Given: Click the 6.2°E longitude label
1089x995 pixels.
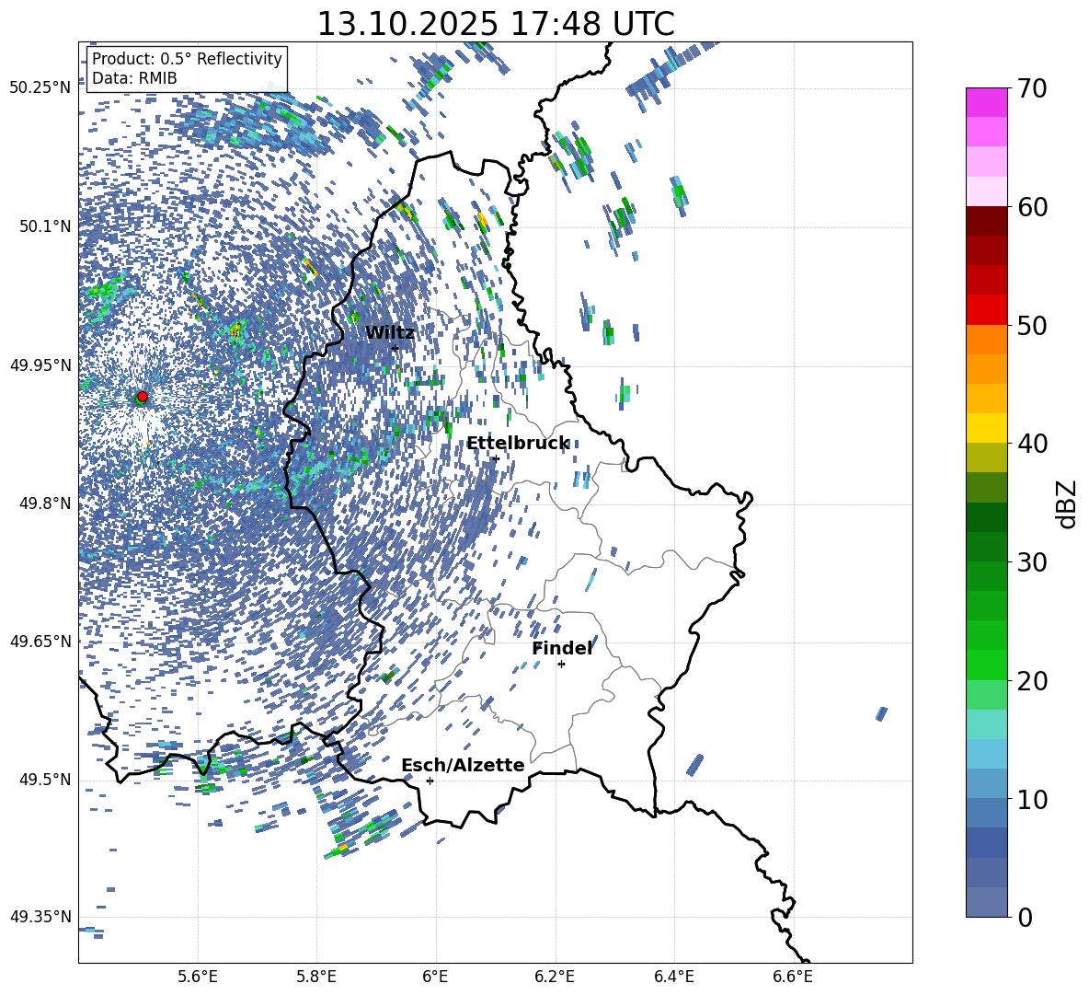Looking at the screenshot, I should (555, 977).
